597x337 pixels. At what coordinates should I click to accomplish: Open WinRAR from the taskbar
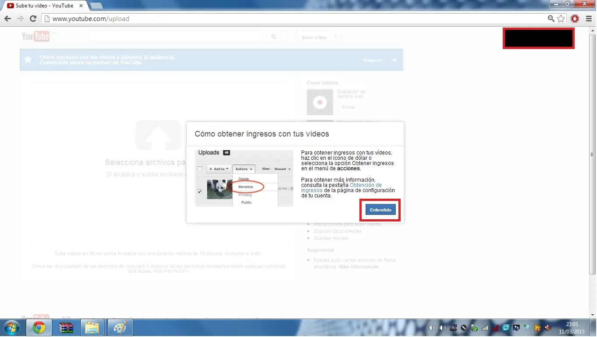(x=66, y=327)
